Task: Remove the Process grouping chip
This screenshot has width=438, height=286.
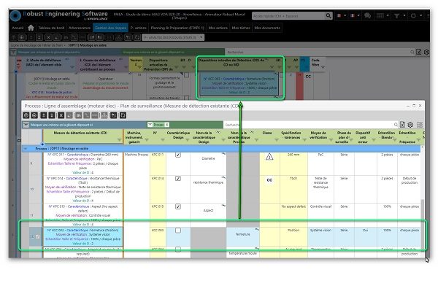Action: point(166,125)
